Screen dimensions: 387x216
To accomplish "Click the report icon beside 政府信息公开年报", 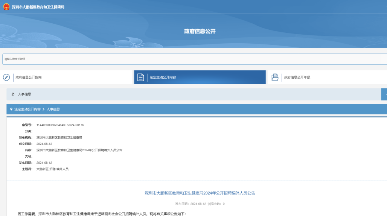I will coord(275,77).
